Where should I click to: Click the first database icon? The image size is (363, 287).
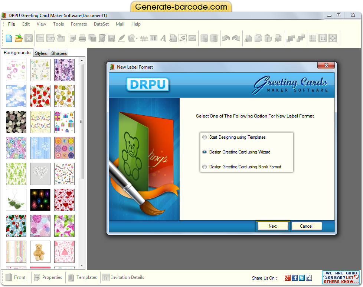click(204, 38)
